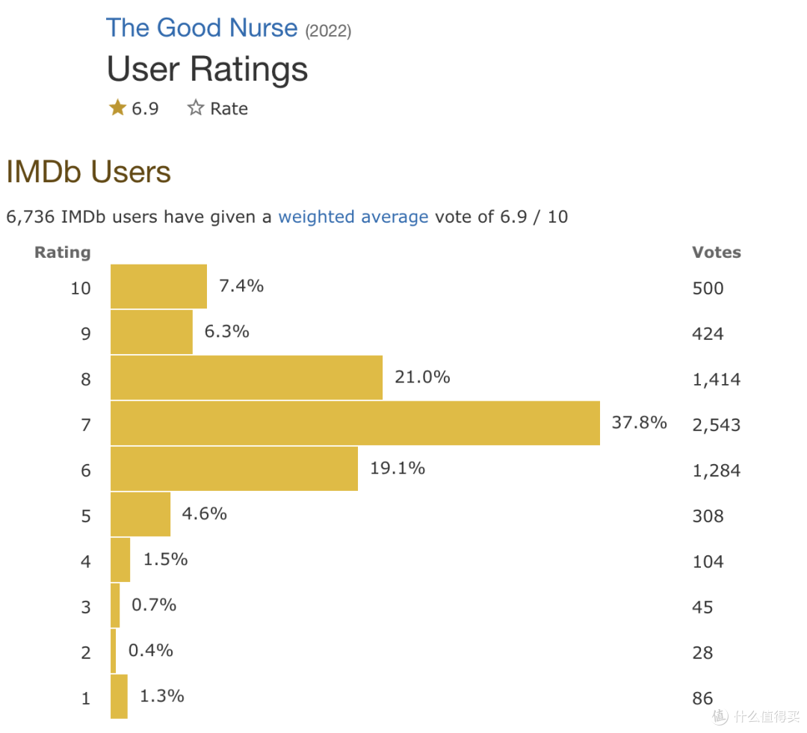Click the 500 votes count
The image size is (807, 733).
(708, 288)
